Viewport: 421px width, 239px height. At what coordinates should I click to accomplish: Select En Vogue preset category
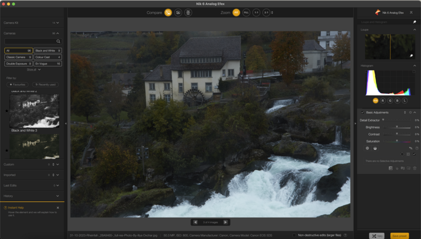coord(48,64)
